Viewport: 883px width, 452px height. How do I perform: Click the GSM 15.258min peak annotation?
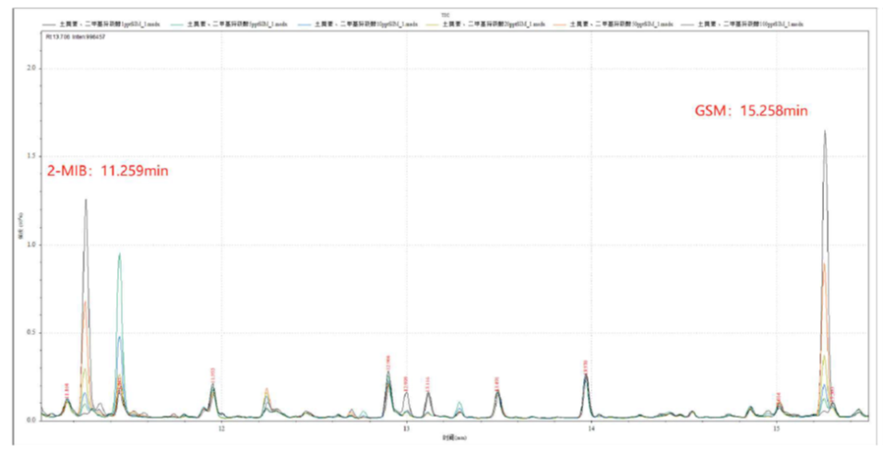pos(751,111)
